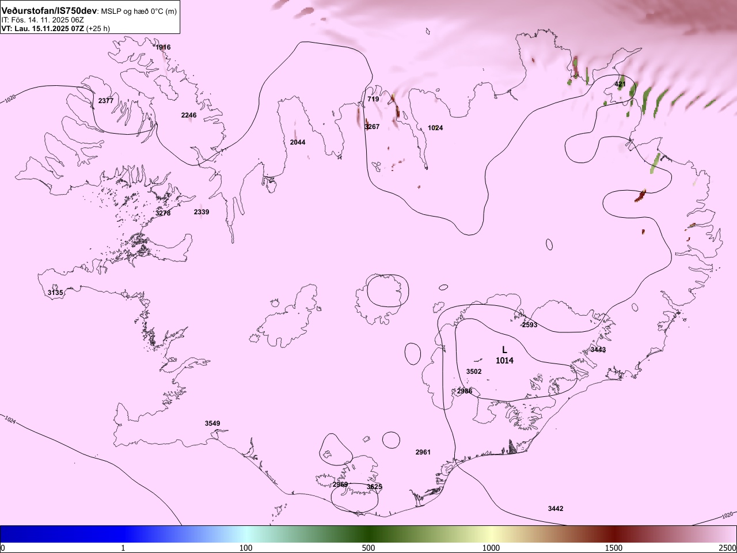Click the 3549 height value

pyautogui.click(x=212, y=423)
